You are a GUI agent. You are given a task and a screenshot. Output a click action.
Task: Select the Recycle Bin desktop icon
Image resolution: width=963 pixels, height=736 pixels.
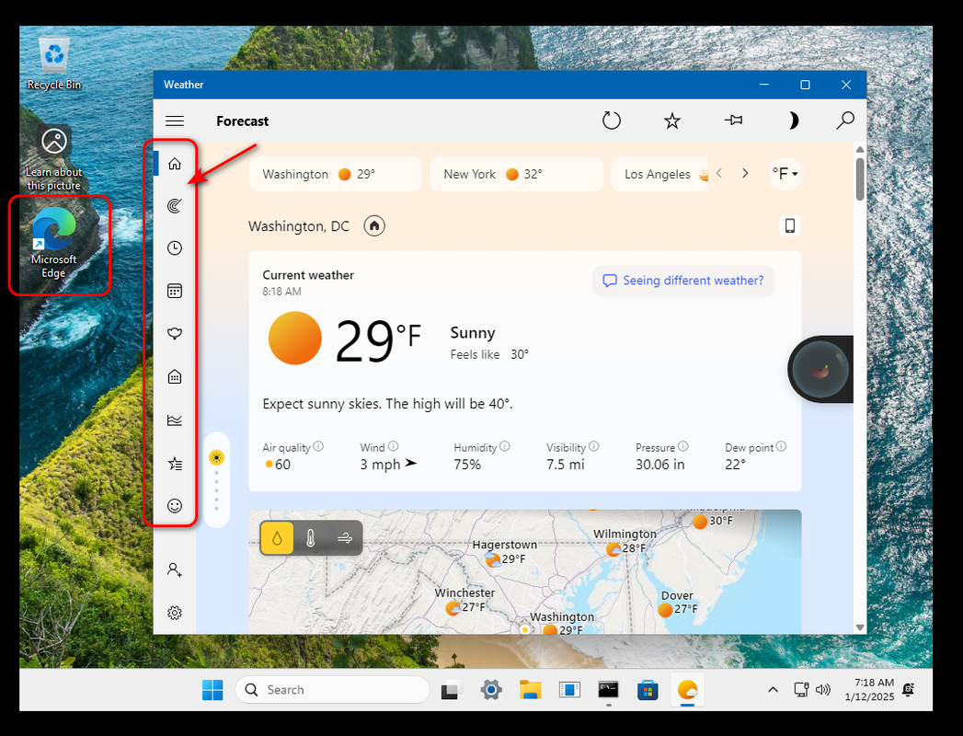pos(54,63)
